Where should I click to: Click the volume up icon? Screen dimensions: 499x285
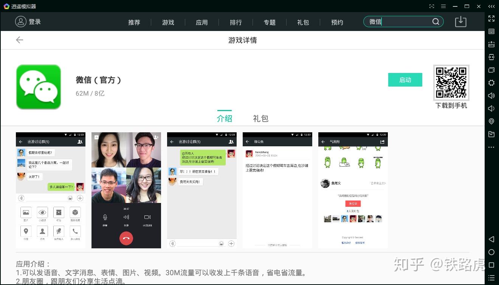[491, 96]
